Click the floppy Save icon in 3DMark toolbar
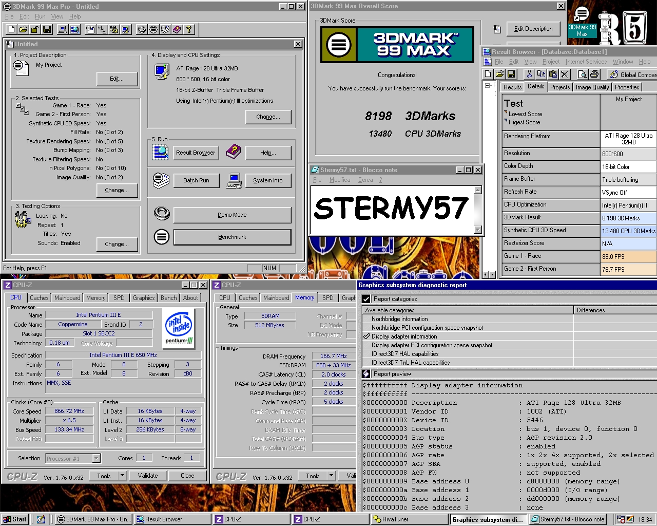Viewport: 657px width, 526px height. [x=47, y=29]
